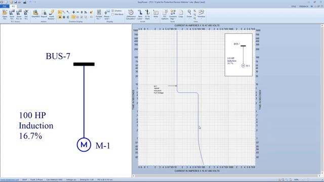Click the zero icon in One-line Display
This screenshot has width=324, height=182.
point(82,12)
